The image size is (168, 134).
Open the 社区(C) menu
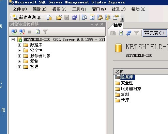[x=119, y=9]
